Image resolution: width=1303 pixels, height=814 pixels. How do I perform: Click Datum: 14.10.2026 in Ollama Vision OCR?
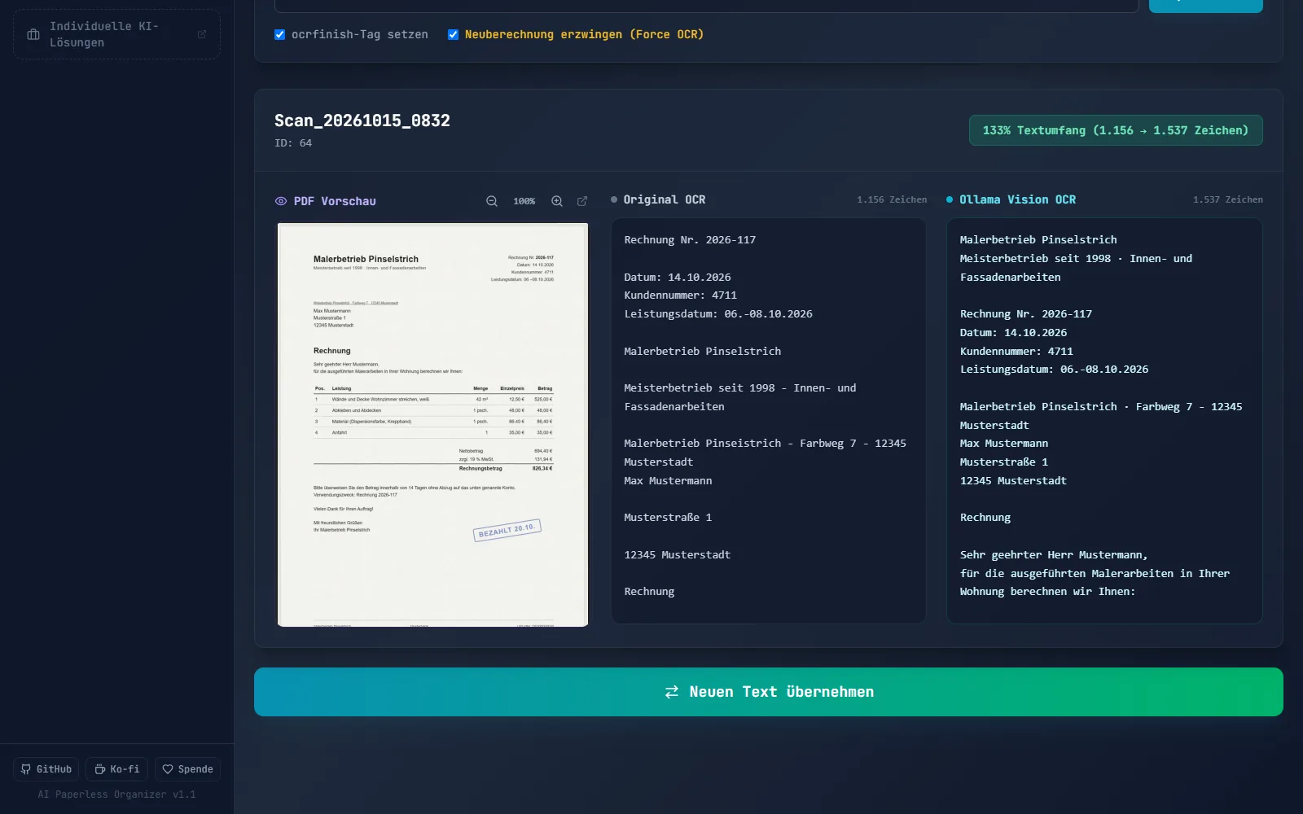click(x=1013, y=333)
